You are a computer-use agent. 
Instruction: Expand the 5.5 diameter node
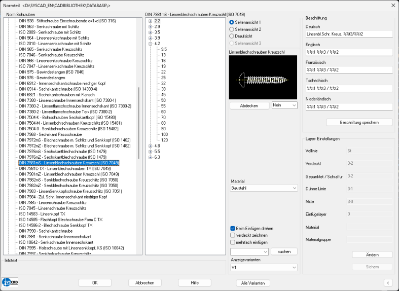click(x=151, y=152)
